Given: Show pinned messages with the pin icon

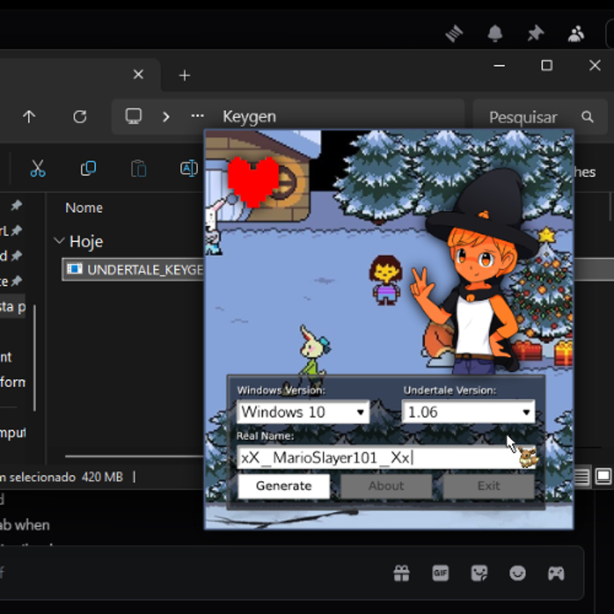Looking at the screenshot, I should pos(535,34).
